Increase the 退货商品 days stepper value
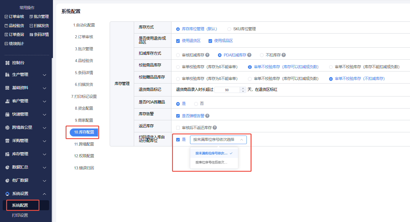Screen dimensions: 410x222 [243, 88]
